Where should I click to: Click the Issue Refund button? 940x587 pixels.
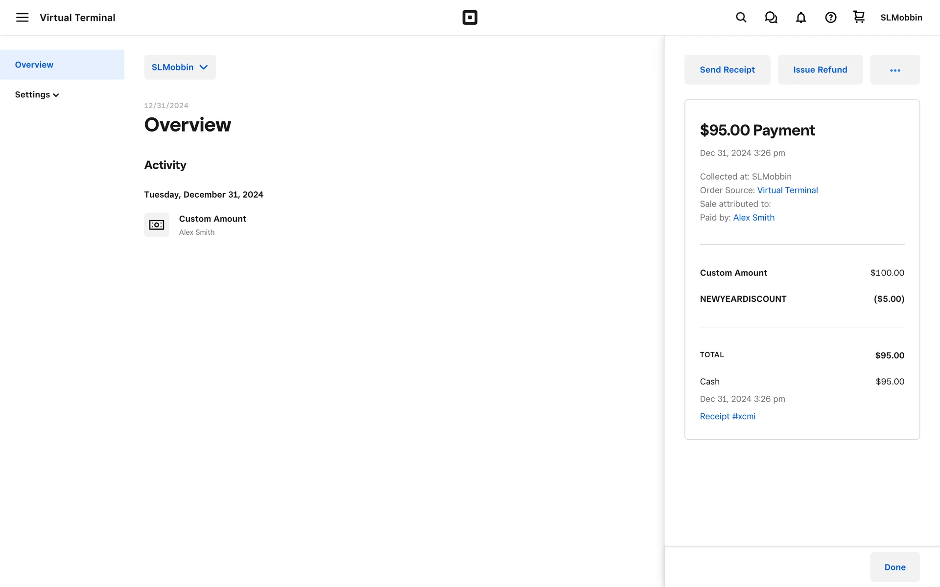pos(820,70)
